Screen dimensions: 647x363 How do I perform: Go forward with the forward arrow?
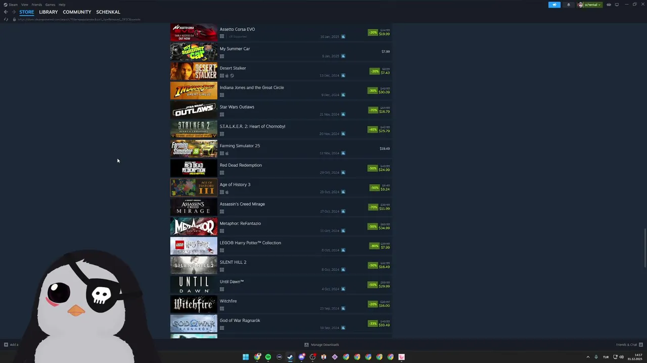(x=13, y=12)
